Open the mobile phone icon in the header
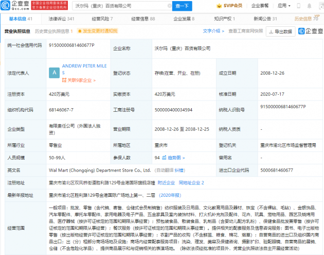 pyautogui.click(x=298, y=6)
